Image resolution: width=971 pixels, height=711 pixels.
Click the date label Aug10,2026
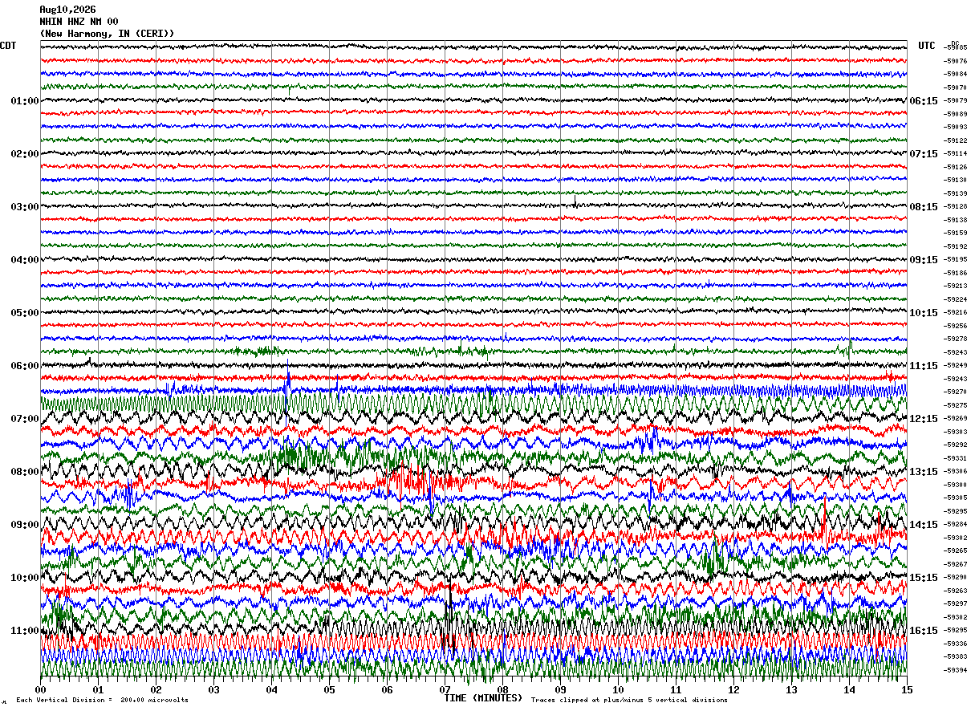67,10
